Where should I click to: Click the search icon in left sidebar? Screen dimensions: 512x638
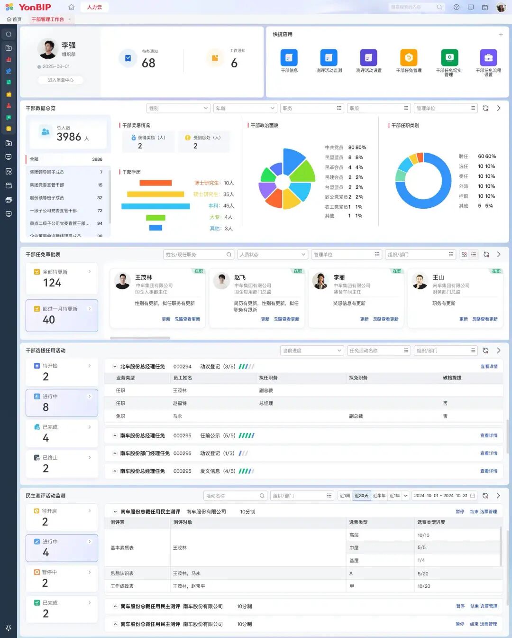pyautogui.click(x=9, y=35)
